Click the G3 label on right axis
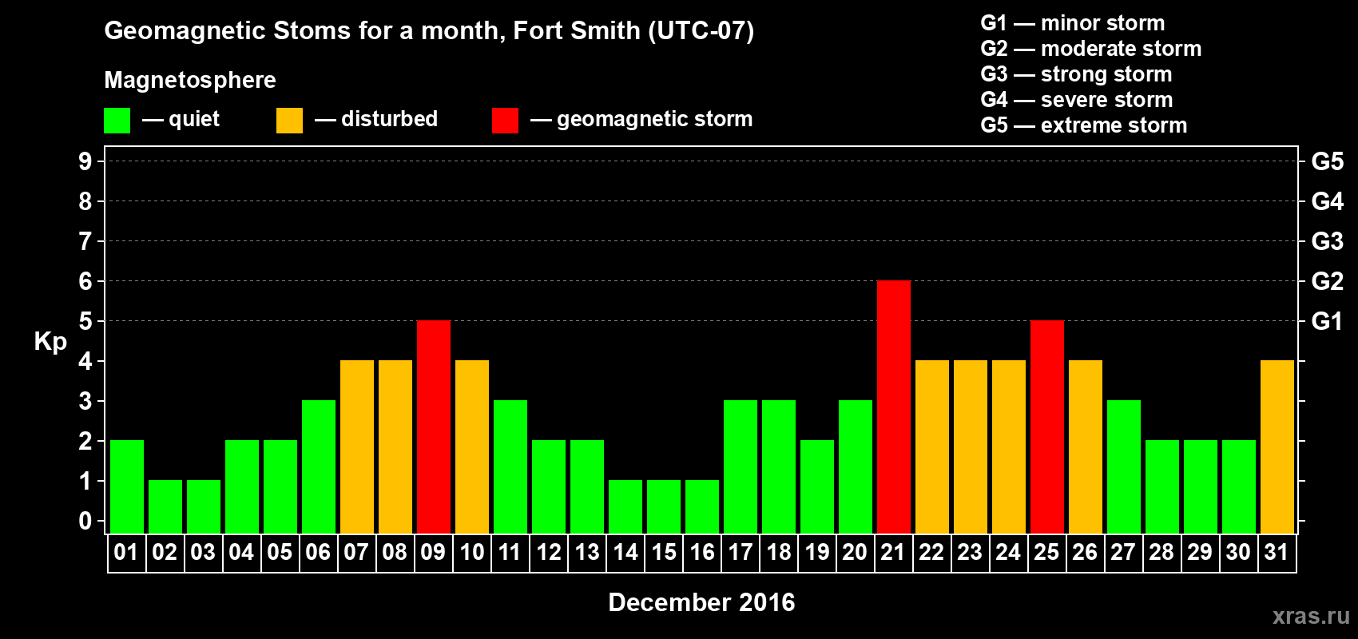This screenshot has height=639, width=1358. (1328, 241)
